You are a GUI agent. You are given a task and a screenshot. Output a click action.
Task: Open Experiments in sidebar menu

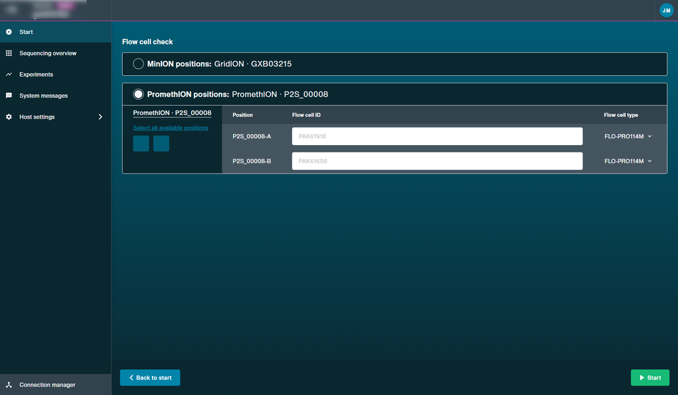point(37,75)
